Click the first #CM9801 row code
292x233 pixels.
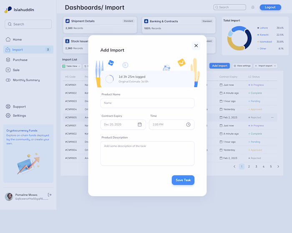pyautogui.click(x=71, y=85)
